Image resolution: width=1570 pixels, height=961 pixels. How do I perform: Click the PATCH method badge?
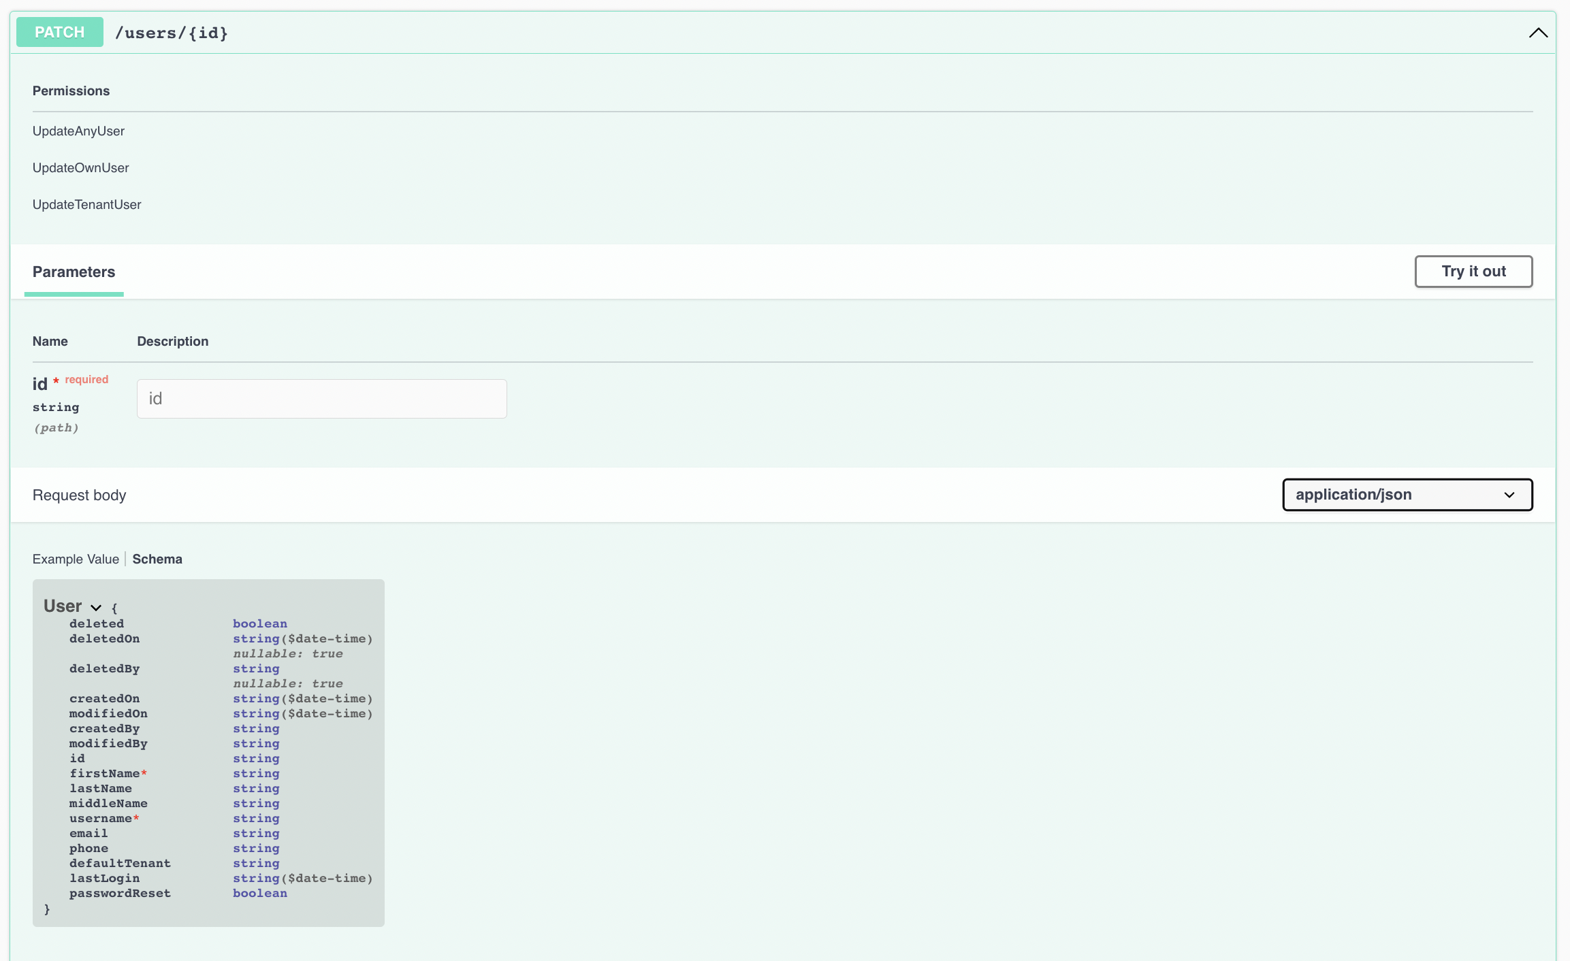pos(59,31)
